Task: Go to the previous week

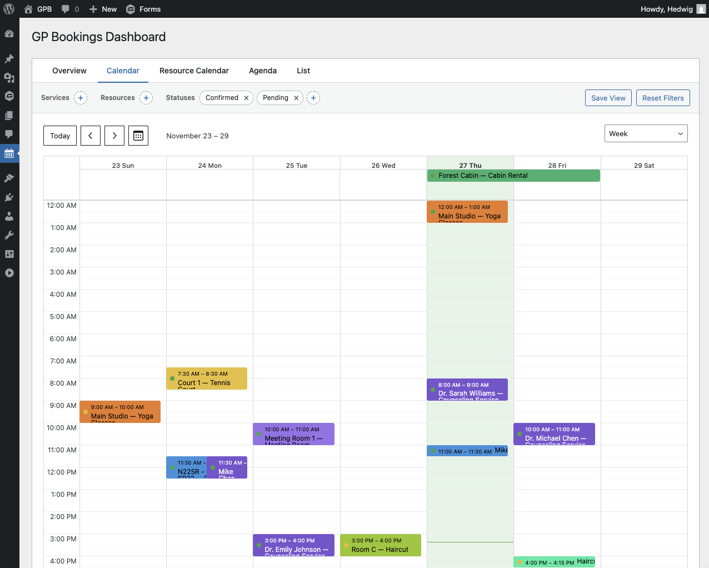Action: point(91,136)
